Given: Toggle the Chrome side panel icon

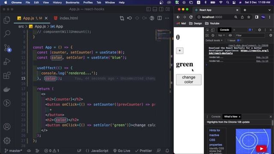Looking at the screenshot, I should pos(256,17).
